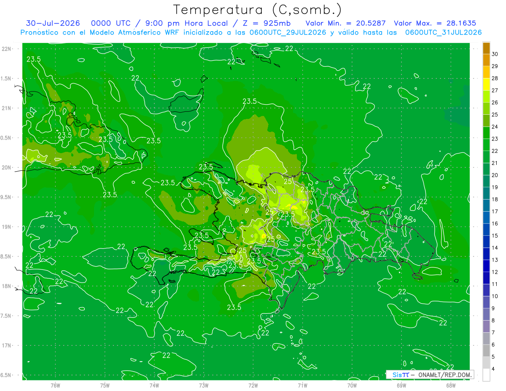Click the '4' value on the color scale

(493, 369)
